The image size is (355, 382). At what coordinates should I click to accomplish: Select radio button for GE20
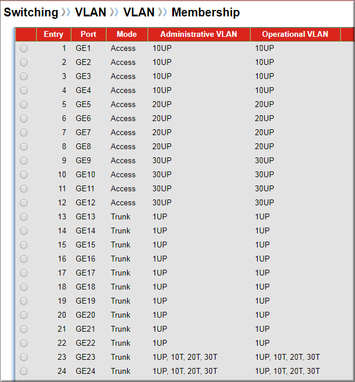pos(23,315)
